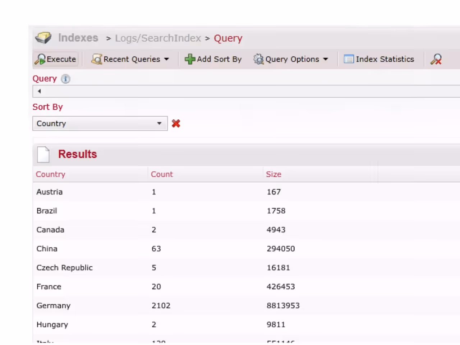Open Recent Queries dropdown arrow
This screenshot has width=460, height=345.
coord(166,59)
